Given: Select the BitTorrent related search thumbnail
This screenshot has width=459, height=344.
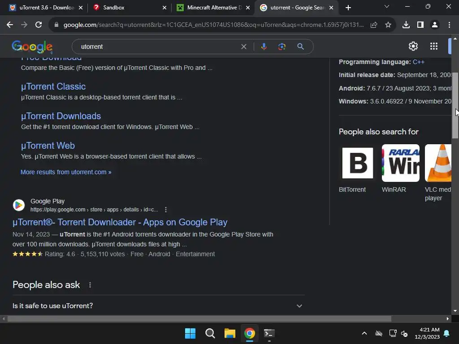Looking at the screenshot, I should [357, 163].
